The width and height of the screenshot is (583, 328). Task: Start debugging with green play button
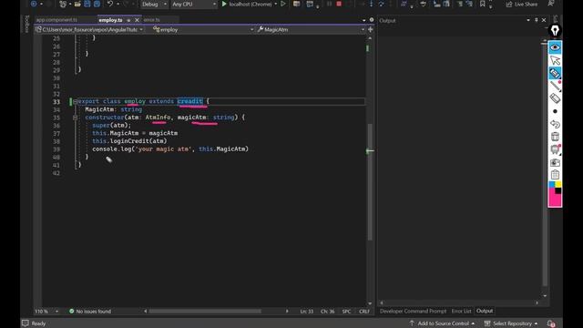224,4
